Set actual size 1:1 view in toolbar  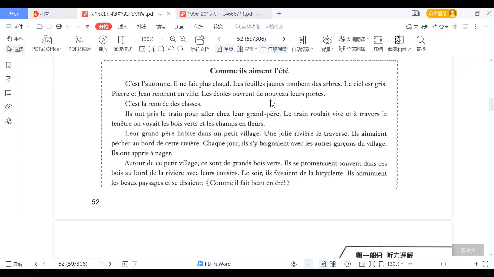[142, 49]
